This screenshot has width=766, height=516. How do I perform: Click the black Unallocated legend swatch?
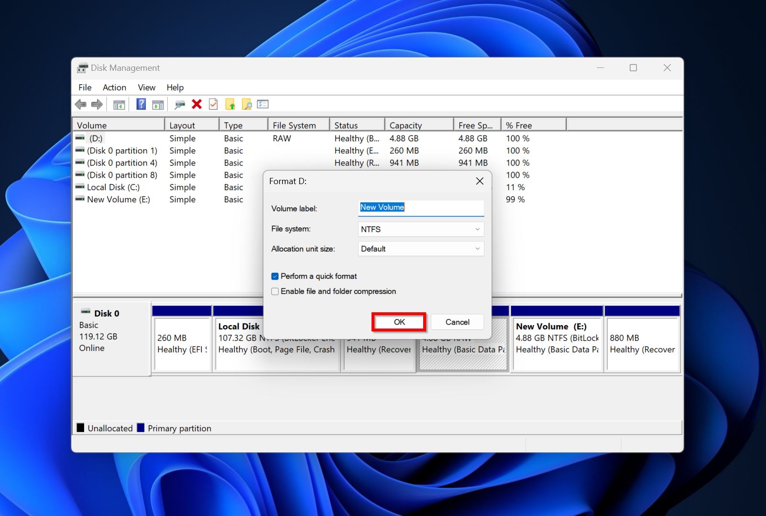(80, 428)
